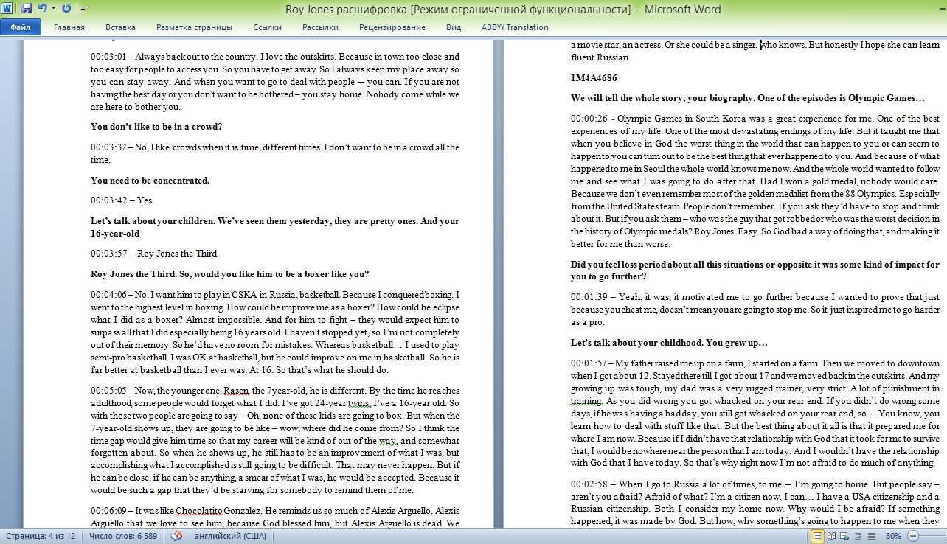The image size is (947, 544).
Task: Click the bold question 'Roy Jones the Third. So, would you like him'
Action: click(229, 274)
